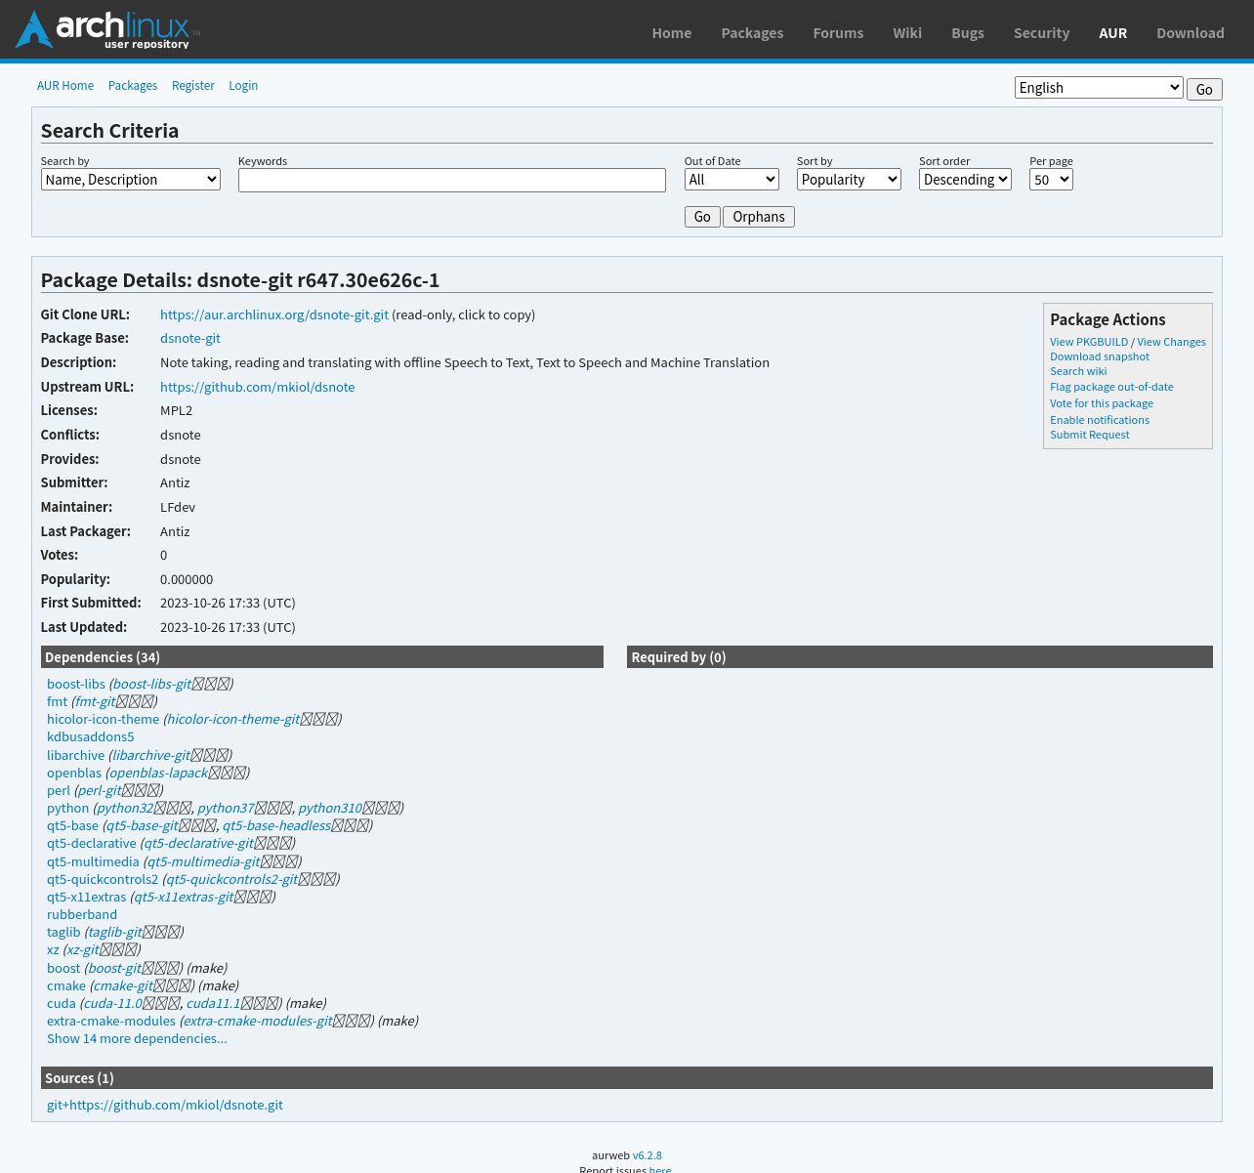This screenshot has width=1254, height=1173.
Task: Open the boost-libs dependency link
Action: [76, 684]
